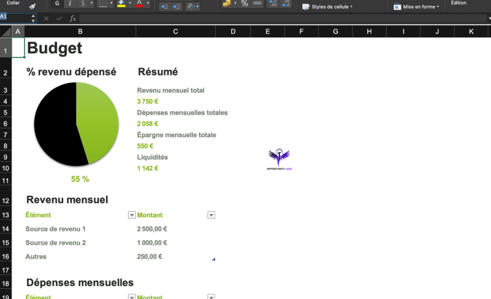Open the Édition group
The width and height of the screenshot is (491, 299).
tap(458, 3)
